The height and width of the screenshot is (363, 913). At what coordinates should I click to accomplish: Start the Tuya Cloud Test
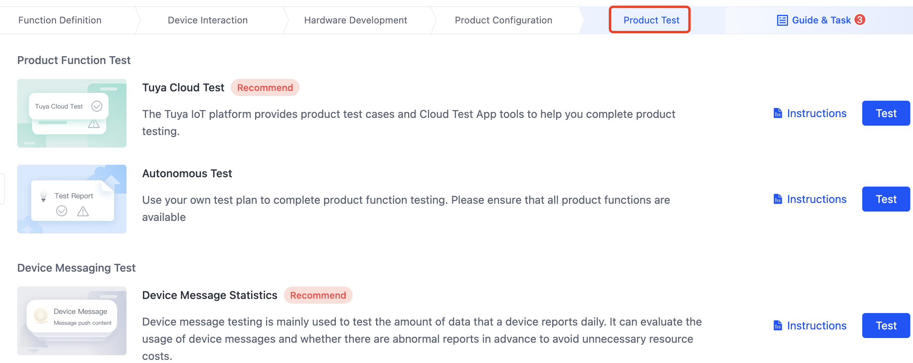pos(886,113)
